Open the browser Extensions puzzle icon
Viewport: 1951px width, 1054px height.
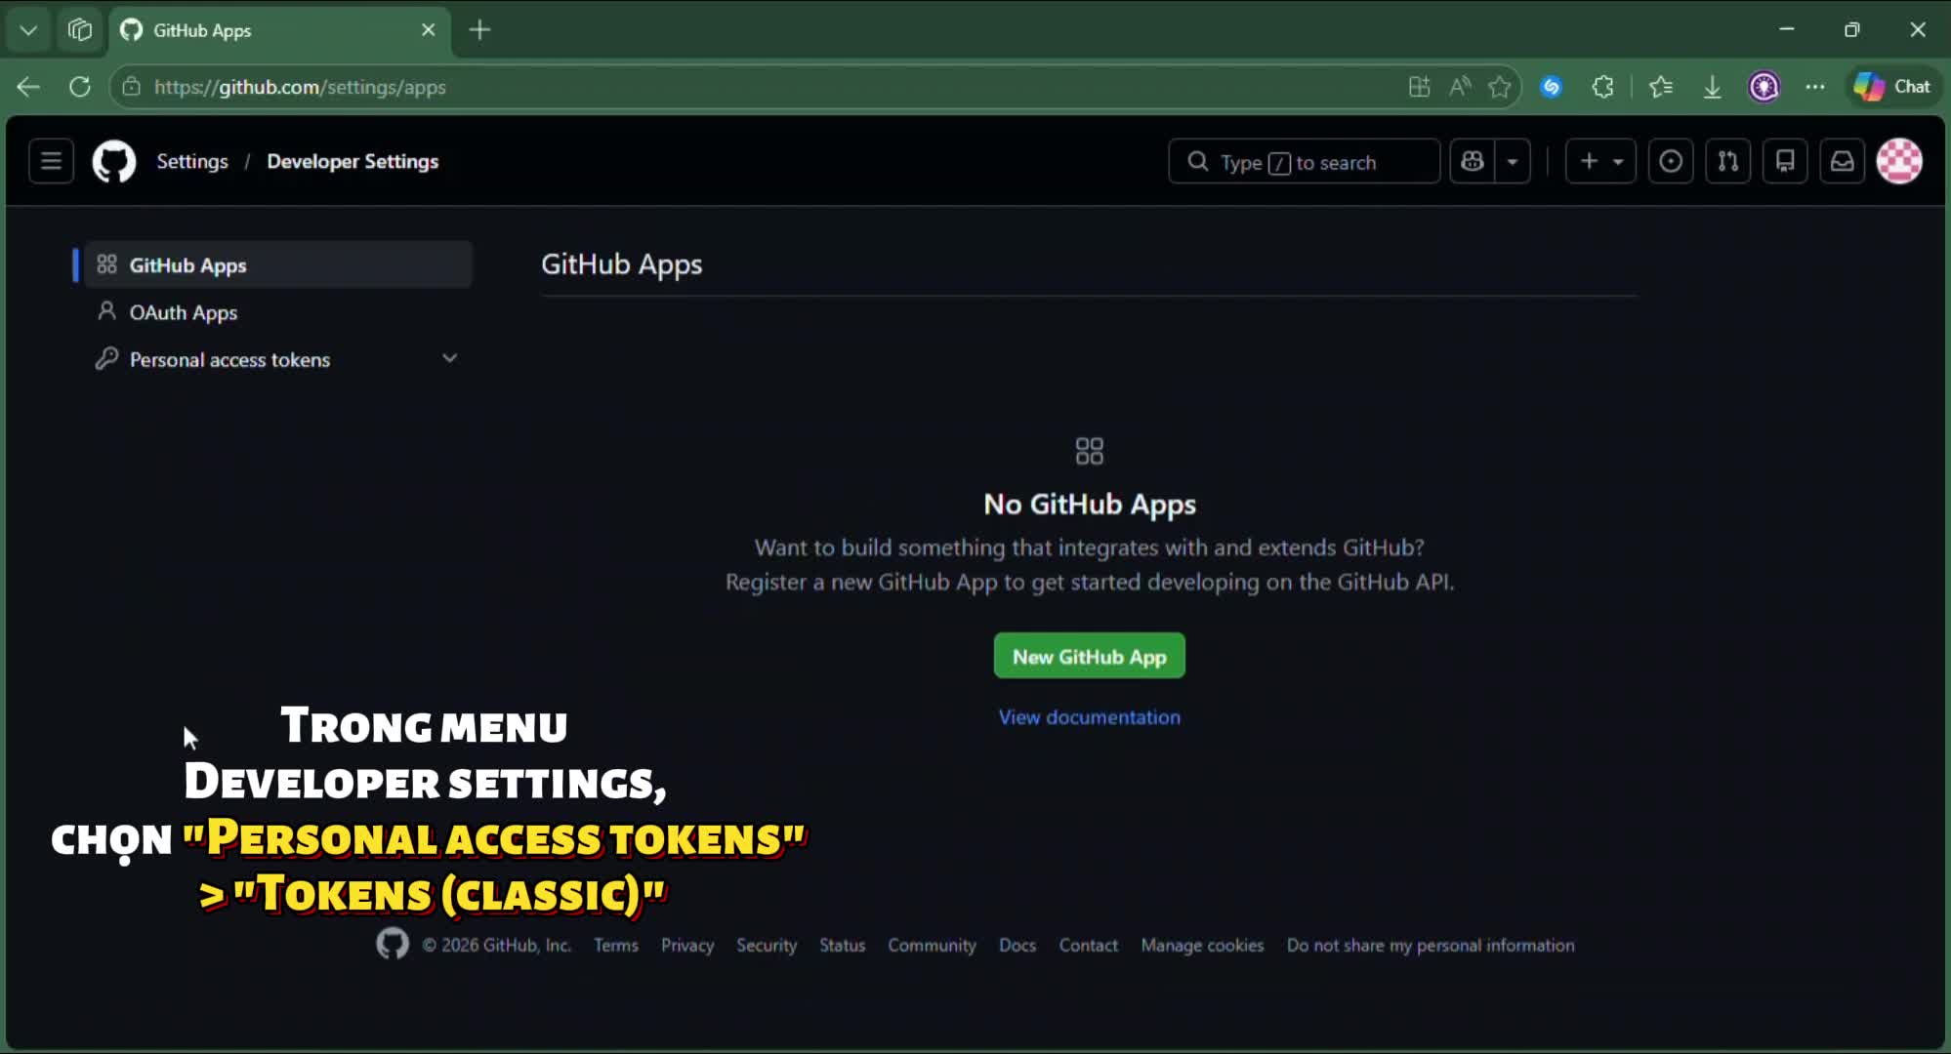[1602, 87]
